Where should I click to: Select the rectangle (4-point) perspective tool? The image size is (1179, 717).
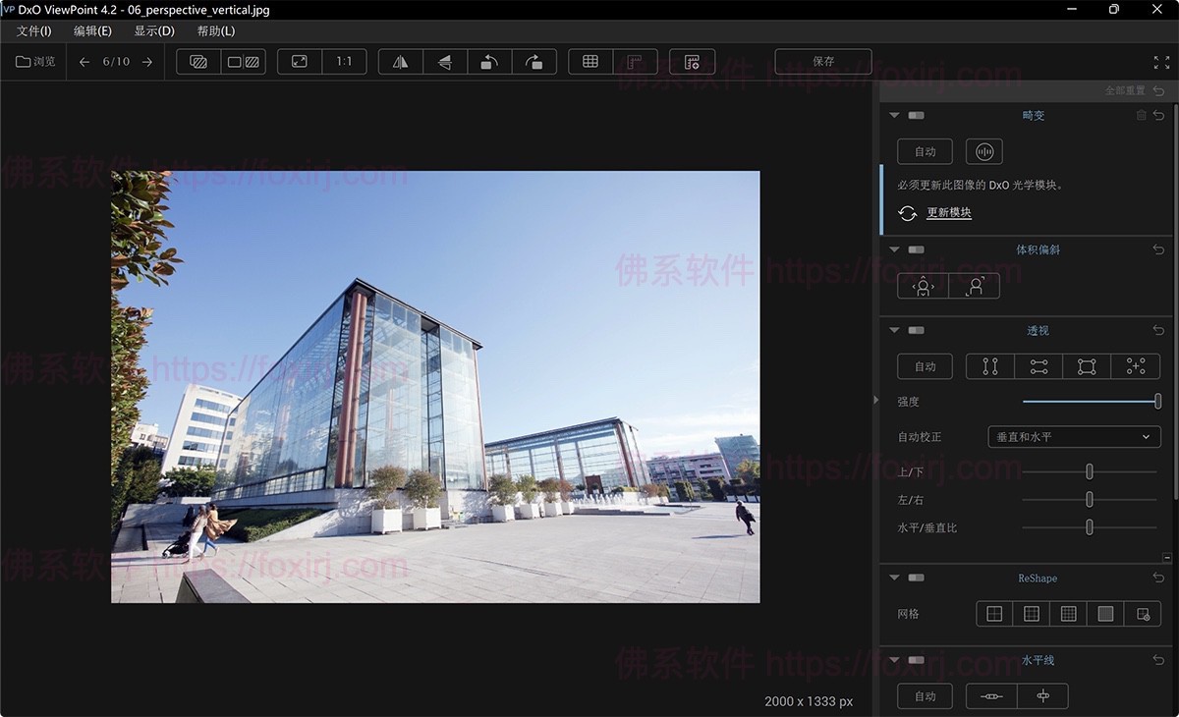click(1086, 365)
